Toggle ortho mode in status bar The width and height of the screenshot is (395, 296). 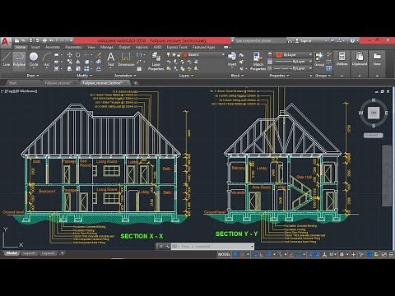click(x=262, y=254)
